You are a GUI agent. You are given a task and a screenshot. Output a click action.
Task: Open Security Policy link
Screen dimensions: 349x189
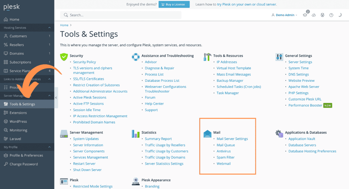[x=84, y=62]
